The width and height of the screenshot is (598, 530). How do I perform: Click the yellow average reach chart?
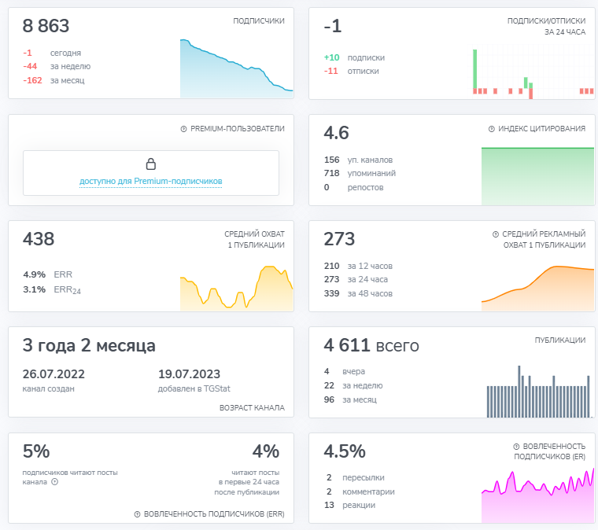point(237,288)
